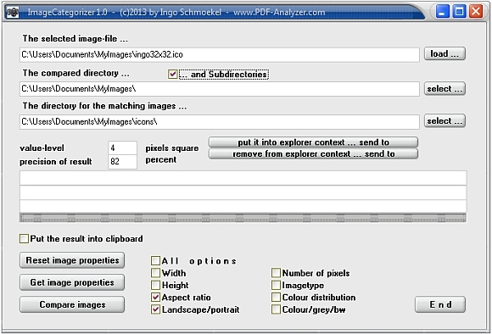Click the ImageCategorizer app icon in title bar

(x=13, y=12)
